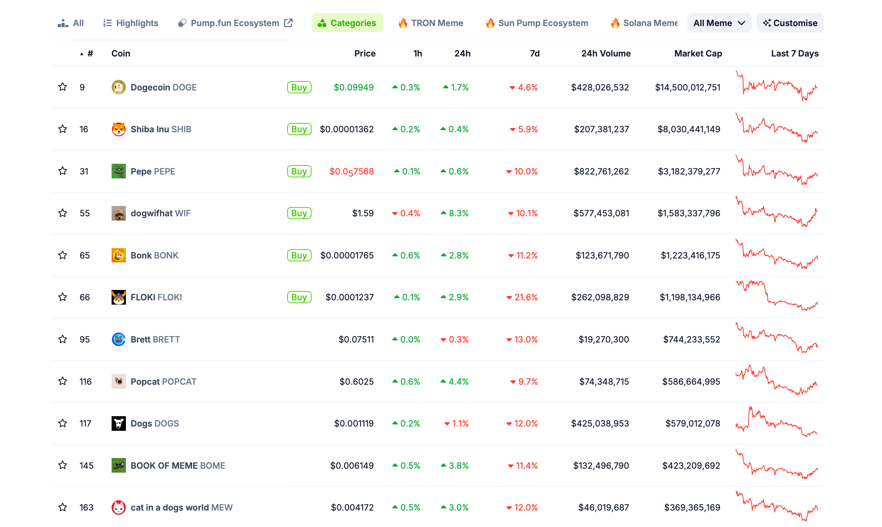Click Pepe 24h volume $822,761,262
The height and width of the screenshot is (527, 882).
pyautogui.click(x=601, y=171)
